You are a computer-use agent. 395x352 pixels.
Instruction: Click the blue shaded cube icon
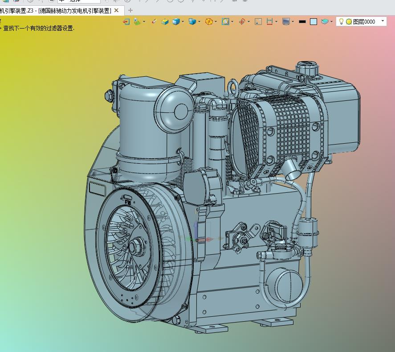coord(176,21)
